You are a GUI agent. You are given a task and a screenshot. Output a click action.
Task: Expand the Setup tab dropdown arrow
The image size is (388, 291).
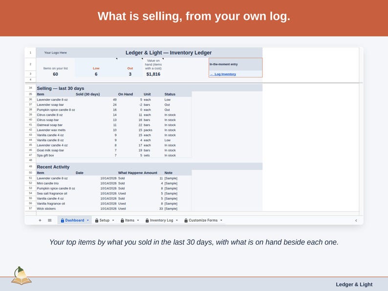(x=113, y=220)
